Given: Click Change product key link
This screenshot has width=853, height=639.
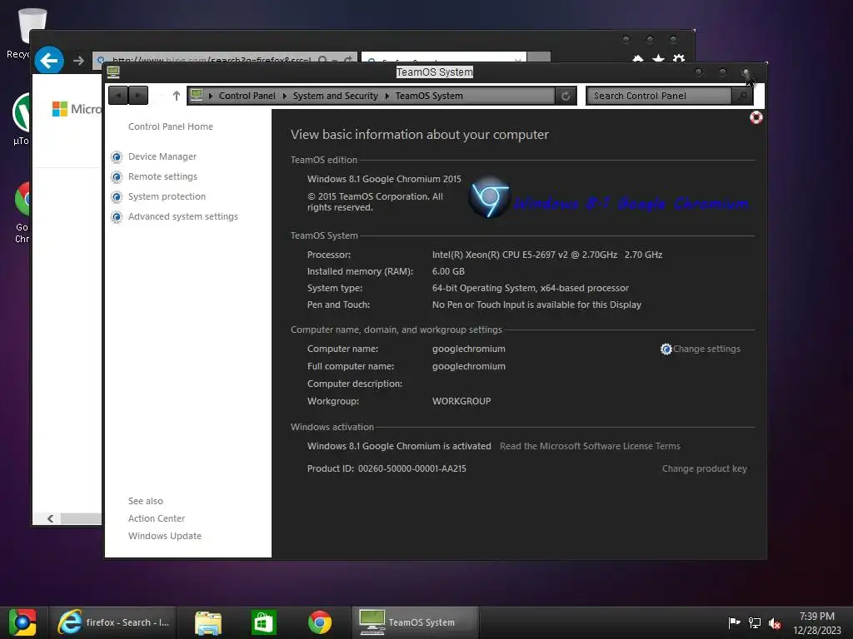Looking at the screenshot, I should click(705, 468).
